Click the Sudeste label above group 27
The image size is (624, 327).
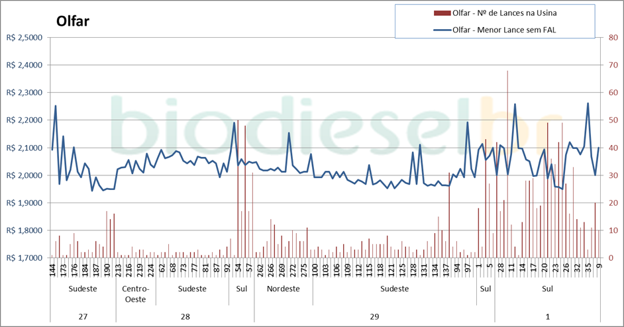(x=83, y=289)
